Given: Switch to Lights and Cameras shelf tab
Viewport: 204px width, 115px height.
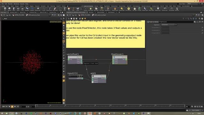Looking at the screenshot, I should click(x=88, y=6).
